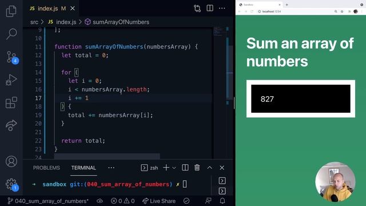
Task: Publish changes cloud icon in status bar
Action: [100, 201]
